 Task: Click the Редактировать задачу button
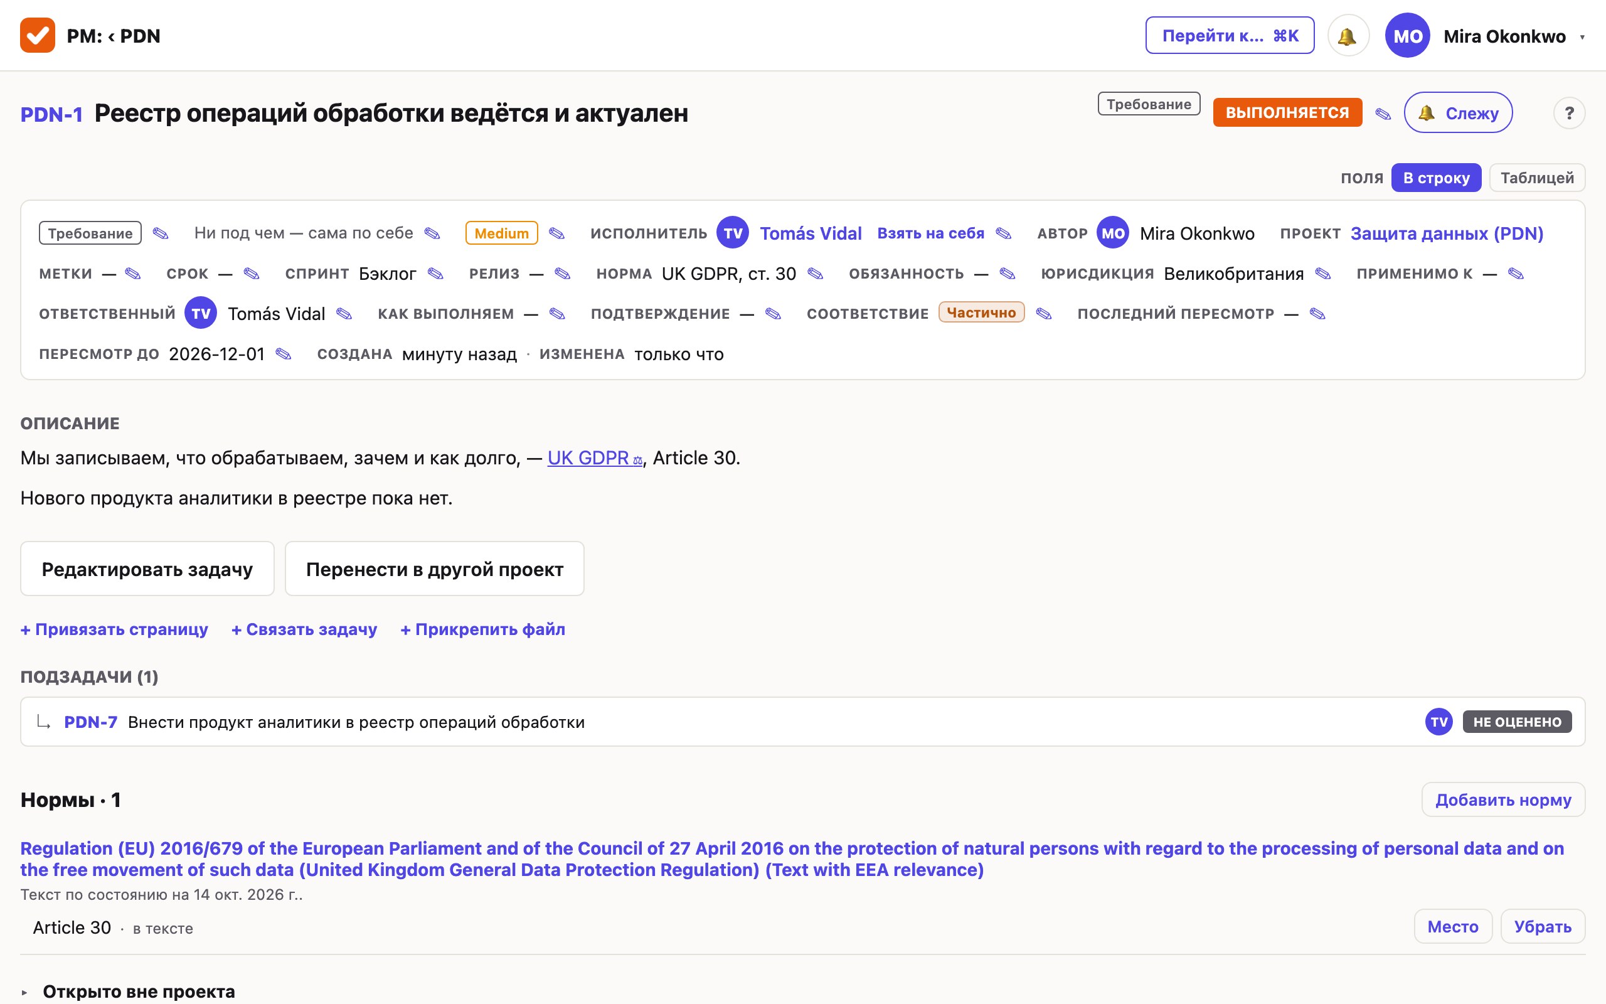click(x=147, y=569)
